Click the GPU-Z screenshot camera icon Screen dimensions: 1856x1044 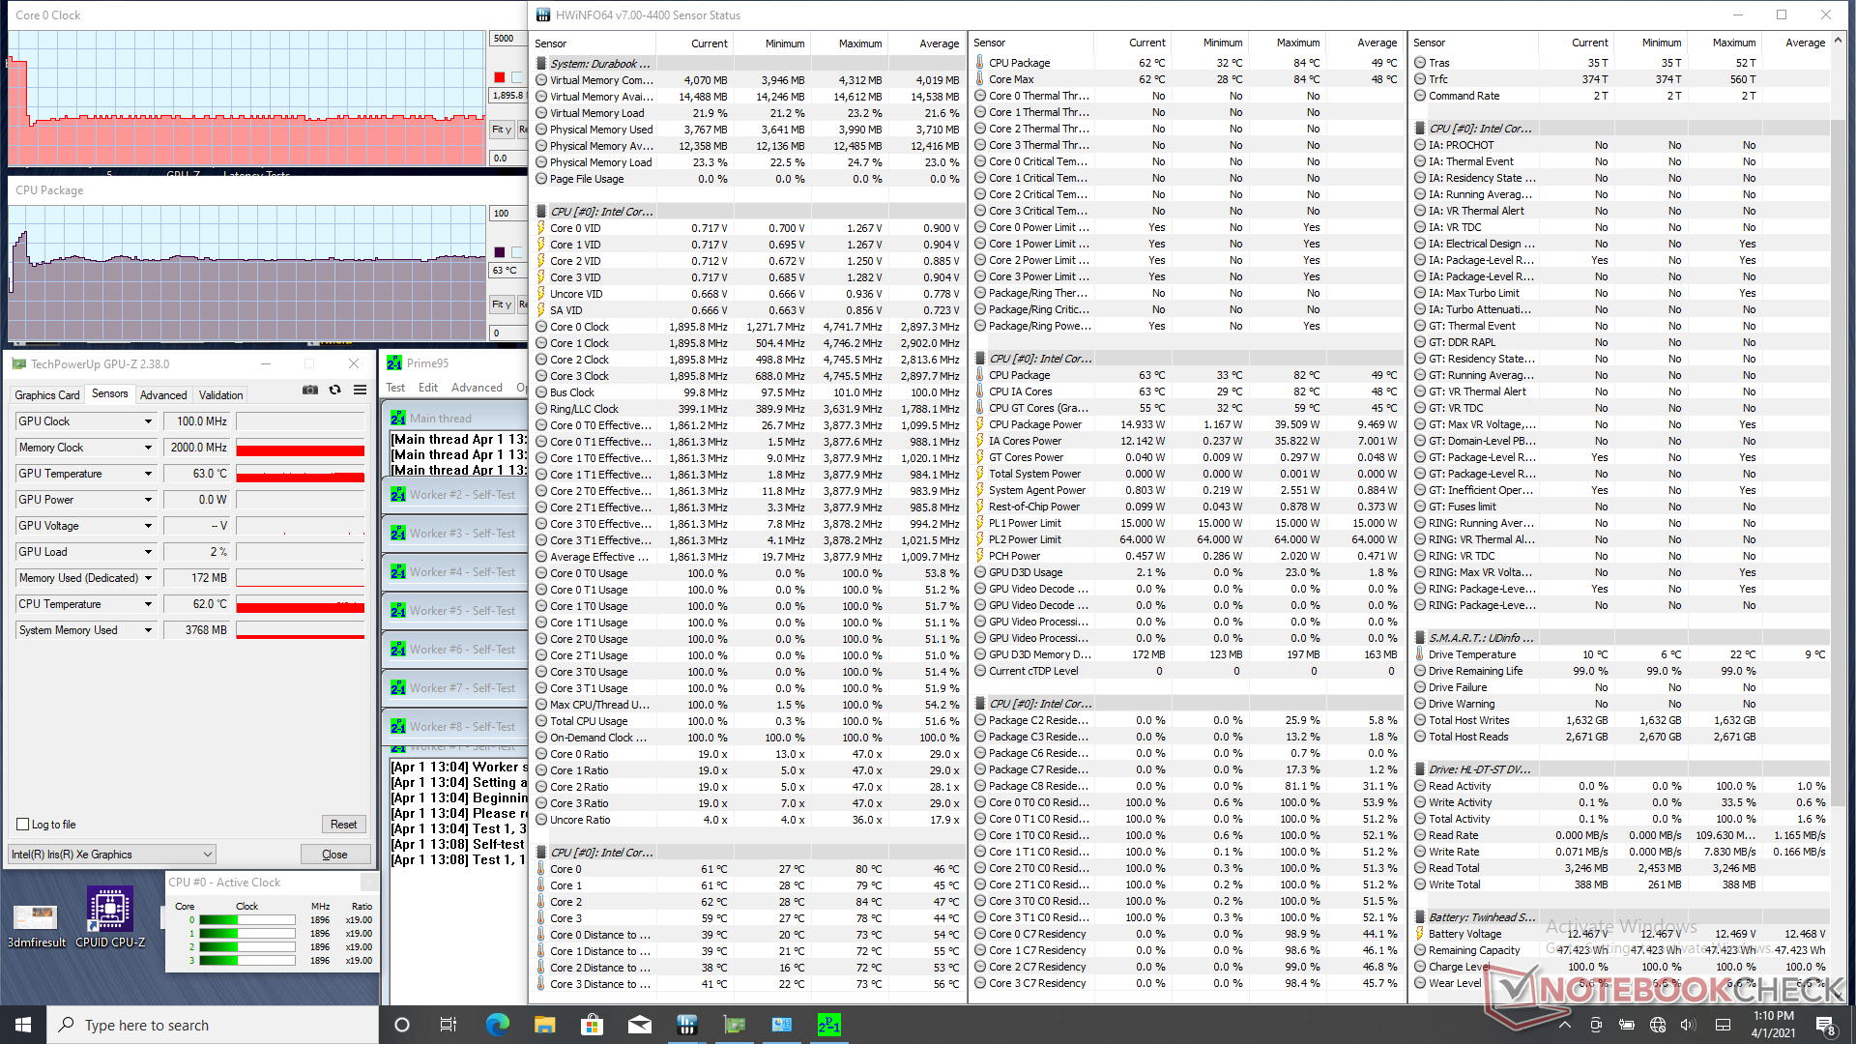[x=310, y=390]
